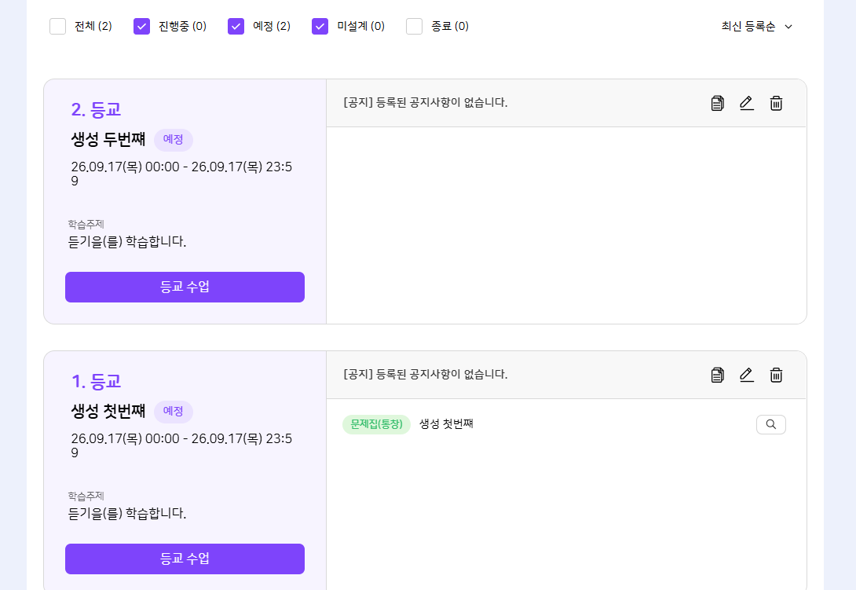Open the 2. 등교 lesson title
This screenshot has width=856, height=590.
point(96,109)
